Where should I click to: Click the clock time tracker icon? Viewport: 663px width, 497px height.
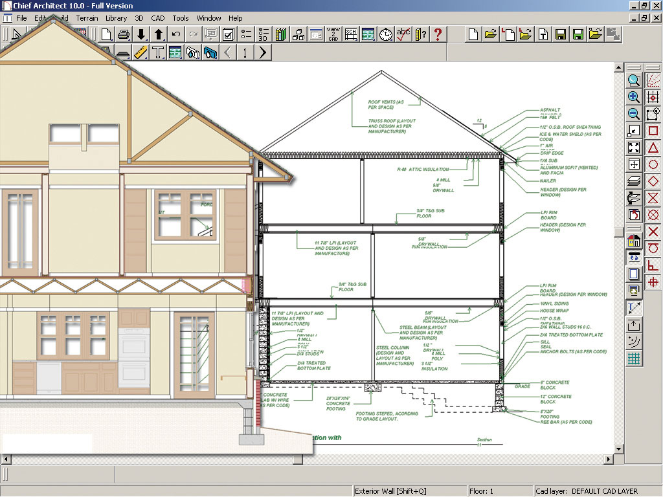coord(386,35)
